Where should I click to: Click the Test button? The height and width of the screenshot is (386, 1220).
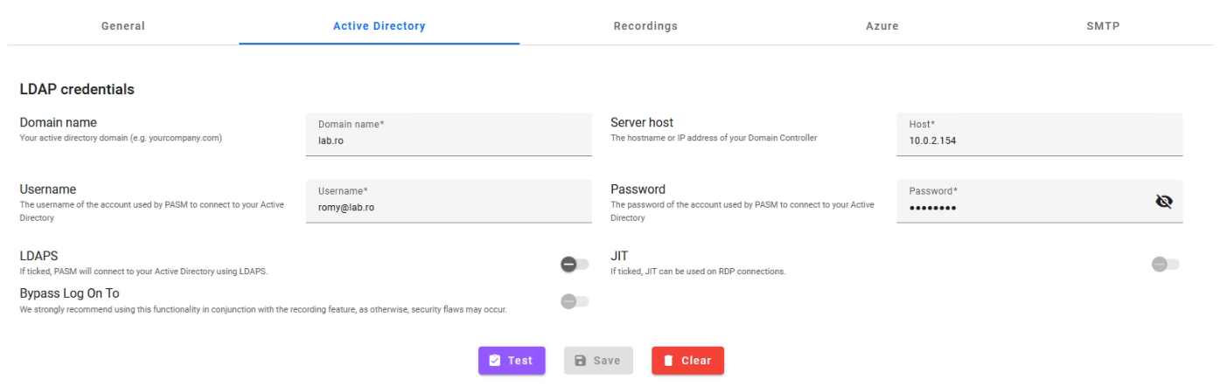point(512,361)
